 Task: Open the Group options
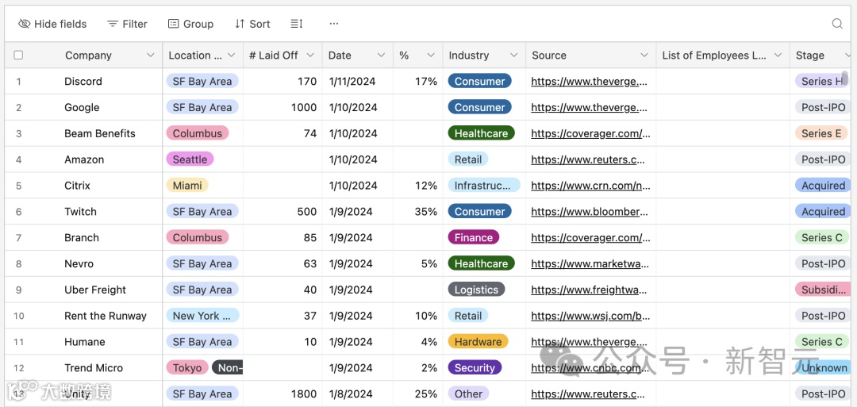[190, 24]
